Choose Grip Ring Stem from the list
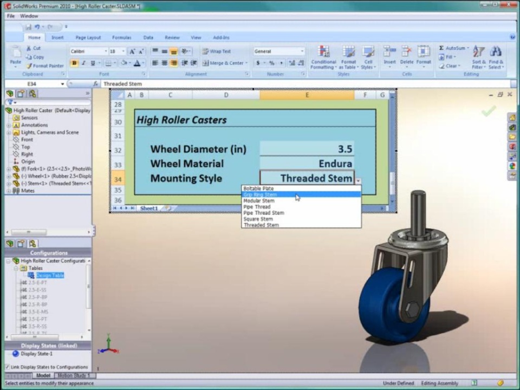This screenshot has height=390, width=520. [301, 194]
